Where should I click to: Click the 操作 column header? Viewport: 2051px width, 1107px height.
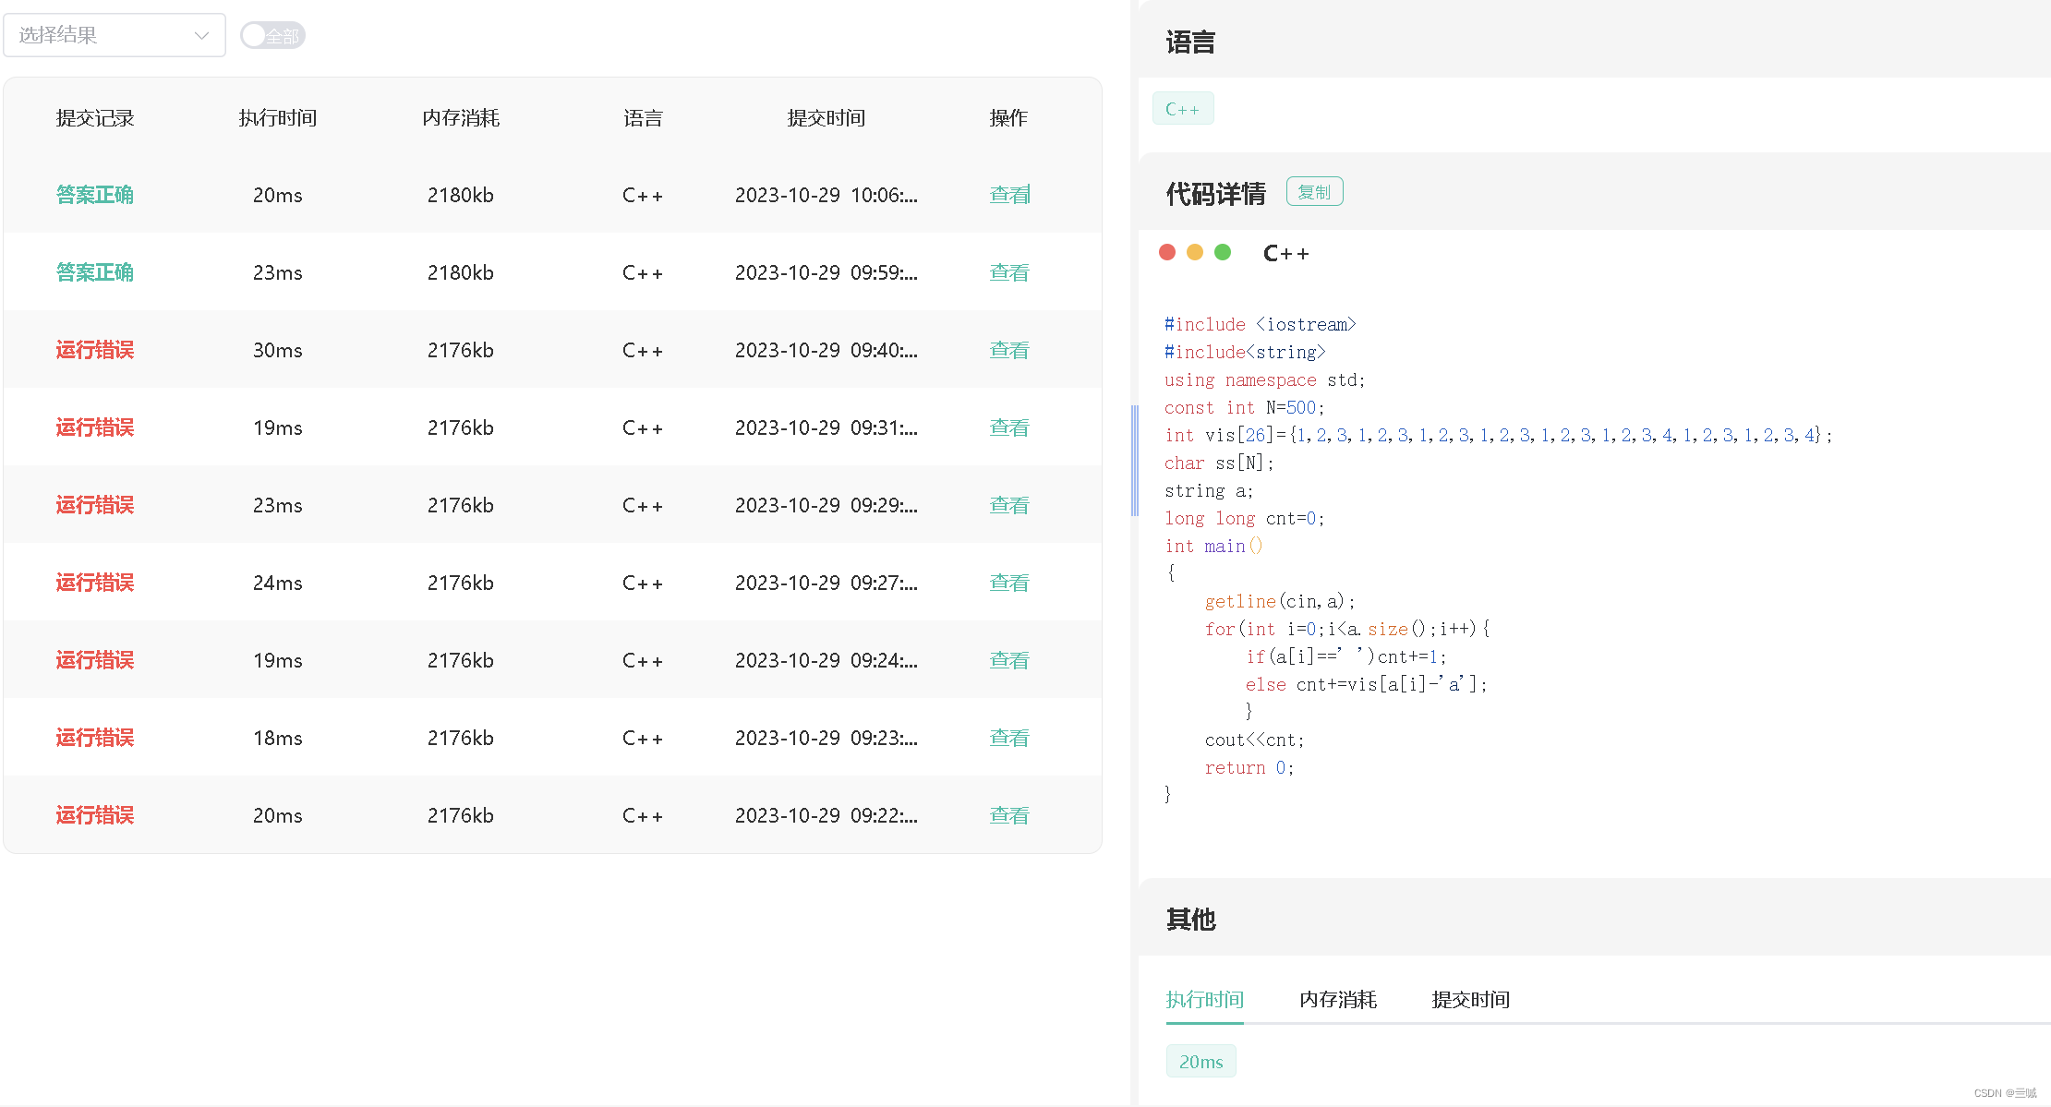[x=1008, y=118]
